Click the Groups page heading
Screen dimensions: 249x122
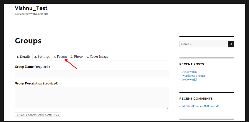[x=28, y=41]
